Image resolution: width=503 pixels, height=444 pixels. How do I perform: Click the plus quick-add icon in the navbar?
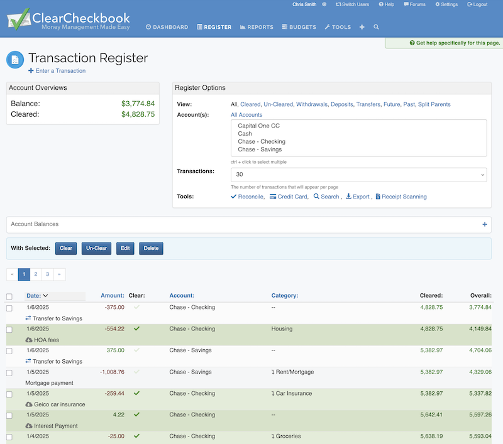[362, 27]
